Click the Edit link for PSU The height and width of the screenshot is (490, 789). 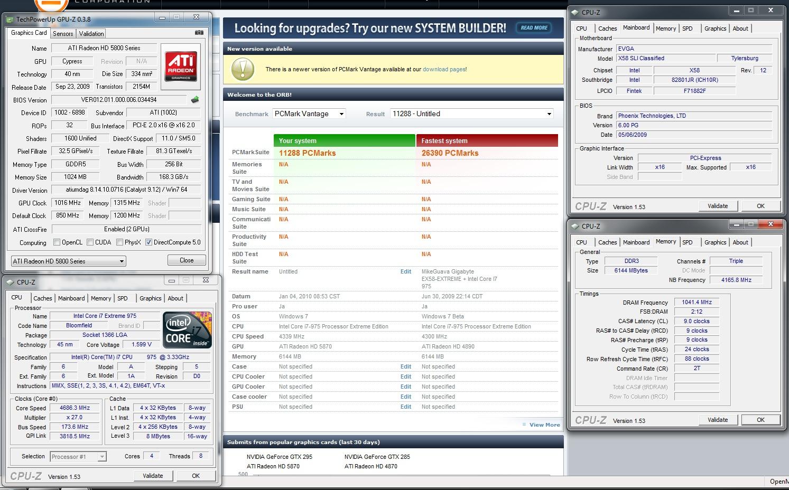pyautogui.click(x=406, y=407)
